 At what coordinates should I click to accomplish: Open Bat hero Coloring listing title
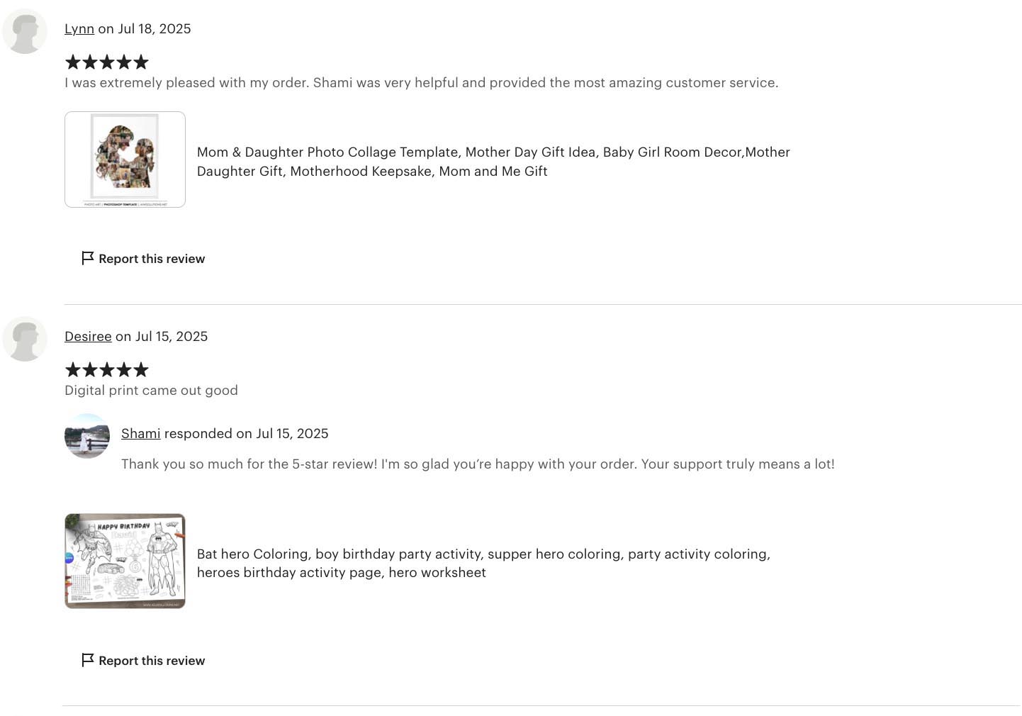click(483, 563)
